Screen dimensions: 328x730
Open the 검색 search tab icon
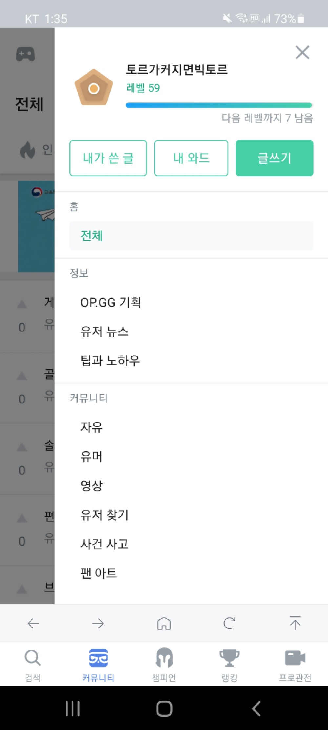click(33, 658)
